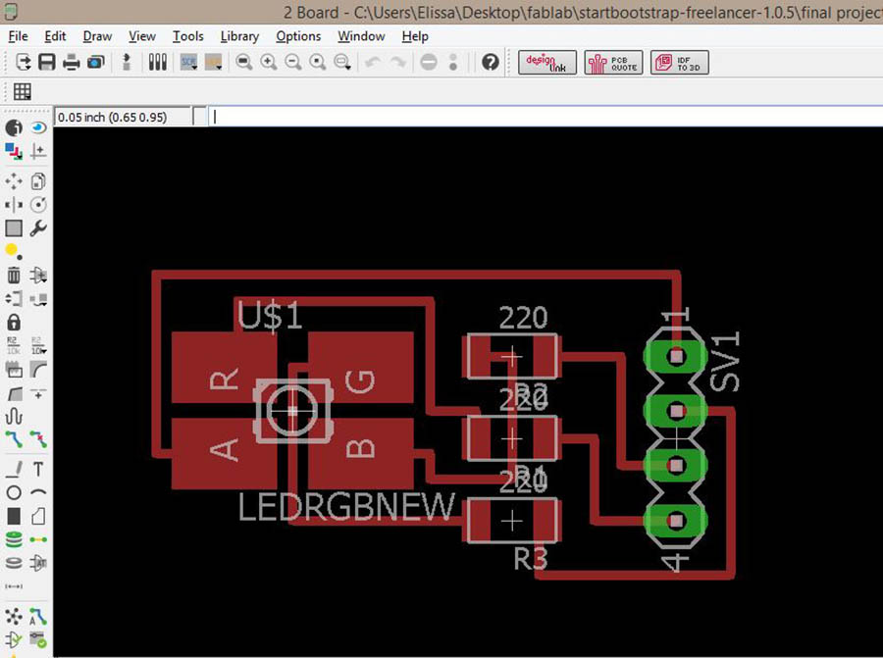Screen dimensions: 883x658
Task: Select the Ripup tool
Action: tap(38, 439)
